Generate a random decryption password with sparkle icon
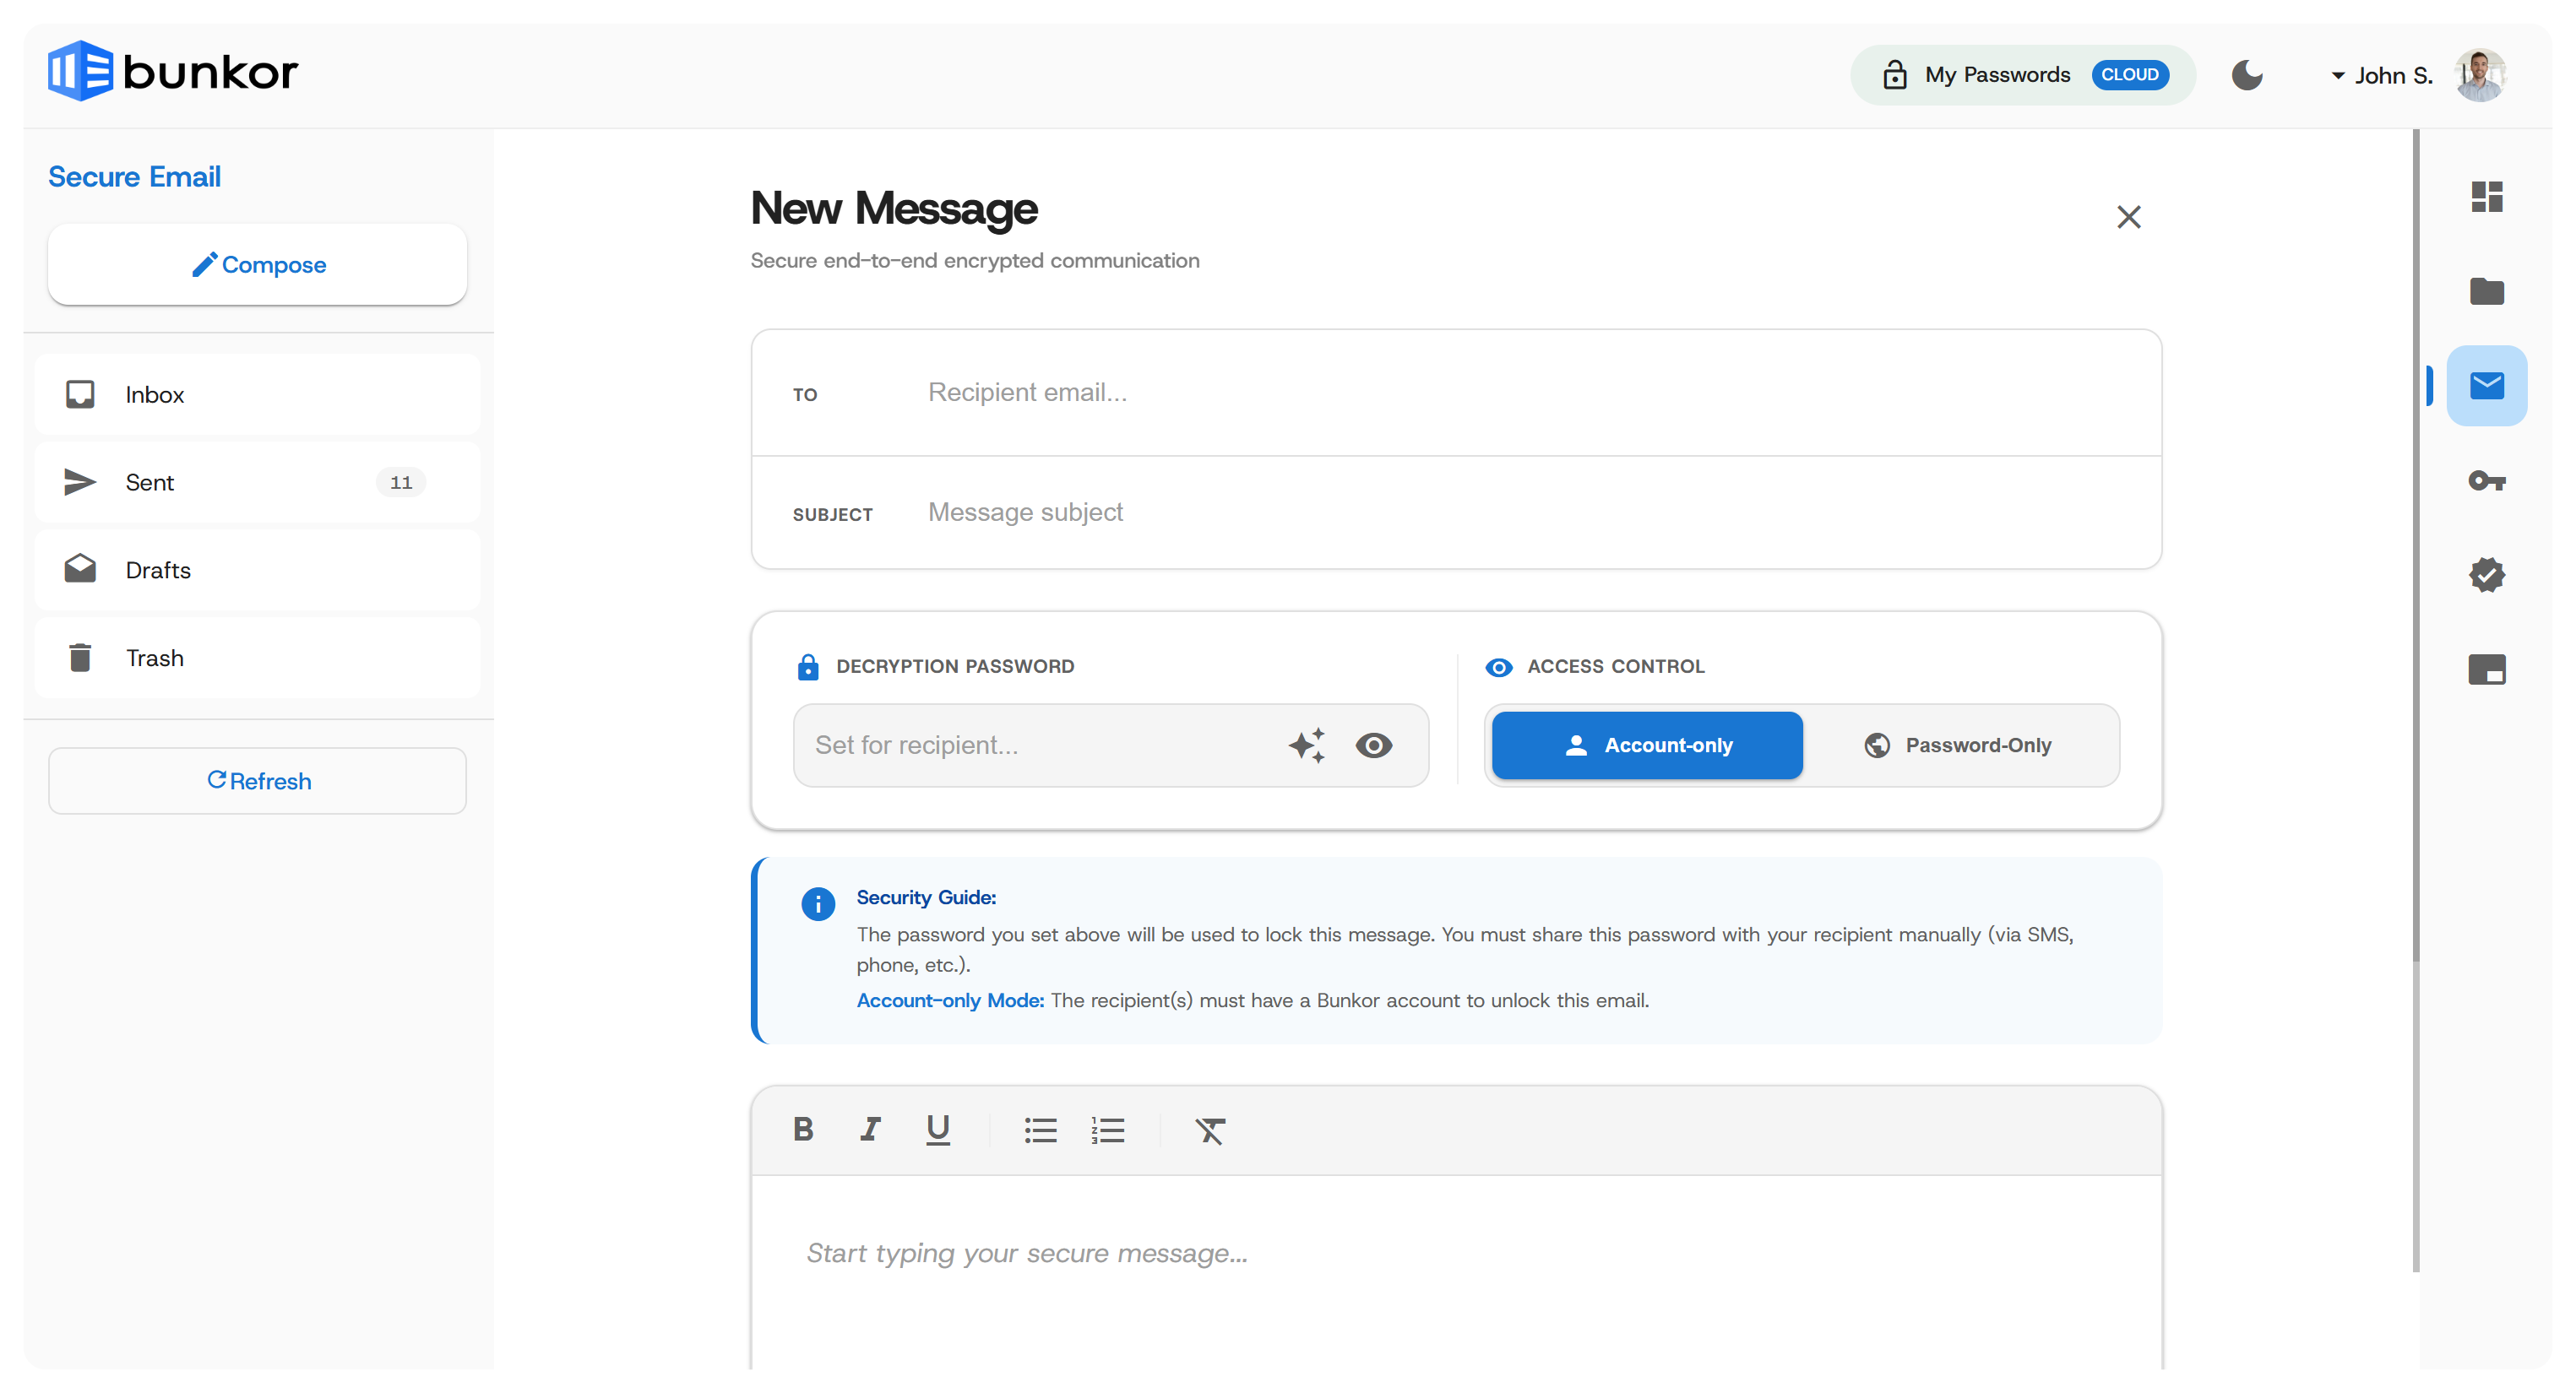This screenshot has height=1393, width=2576. [1306, 745]
